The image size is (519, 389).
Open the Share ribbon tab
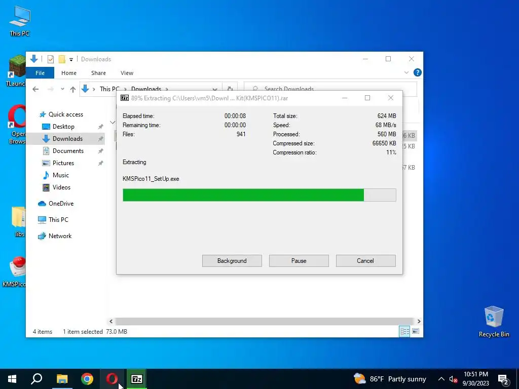point(98,73)
